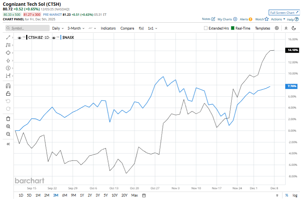
Task: Open the 1x1 grid layout dropdown
Action: pos(152,28)
